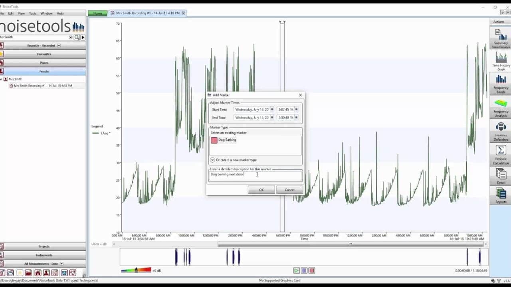Open the Places panel
This screenshot has width=511, height=287.
(43, 63)
